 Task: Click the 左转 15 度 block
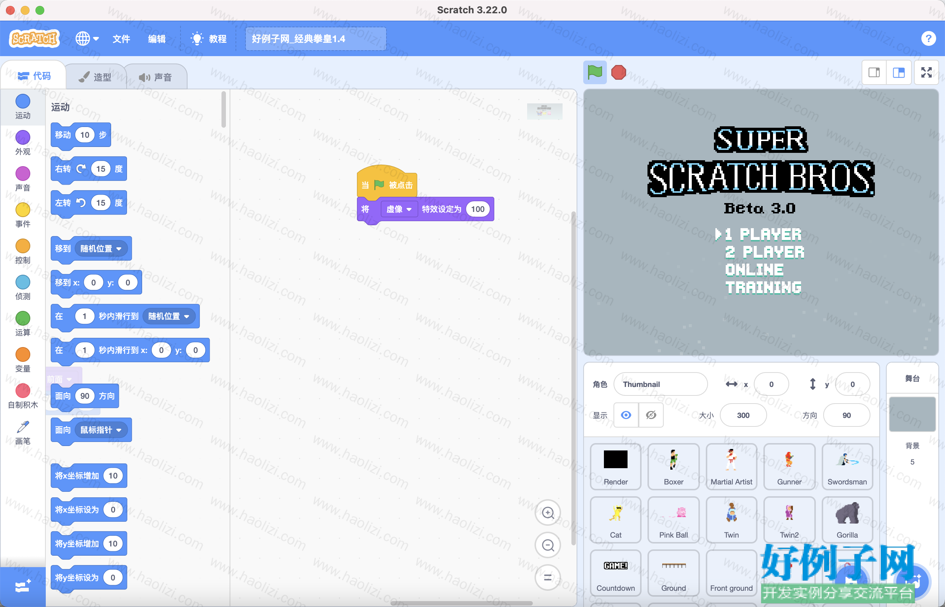[89, 203]
